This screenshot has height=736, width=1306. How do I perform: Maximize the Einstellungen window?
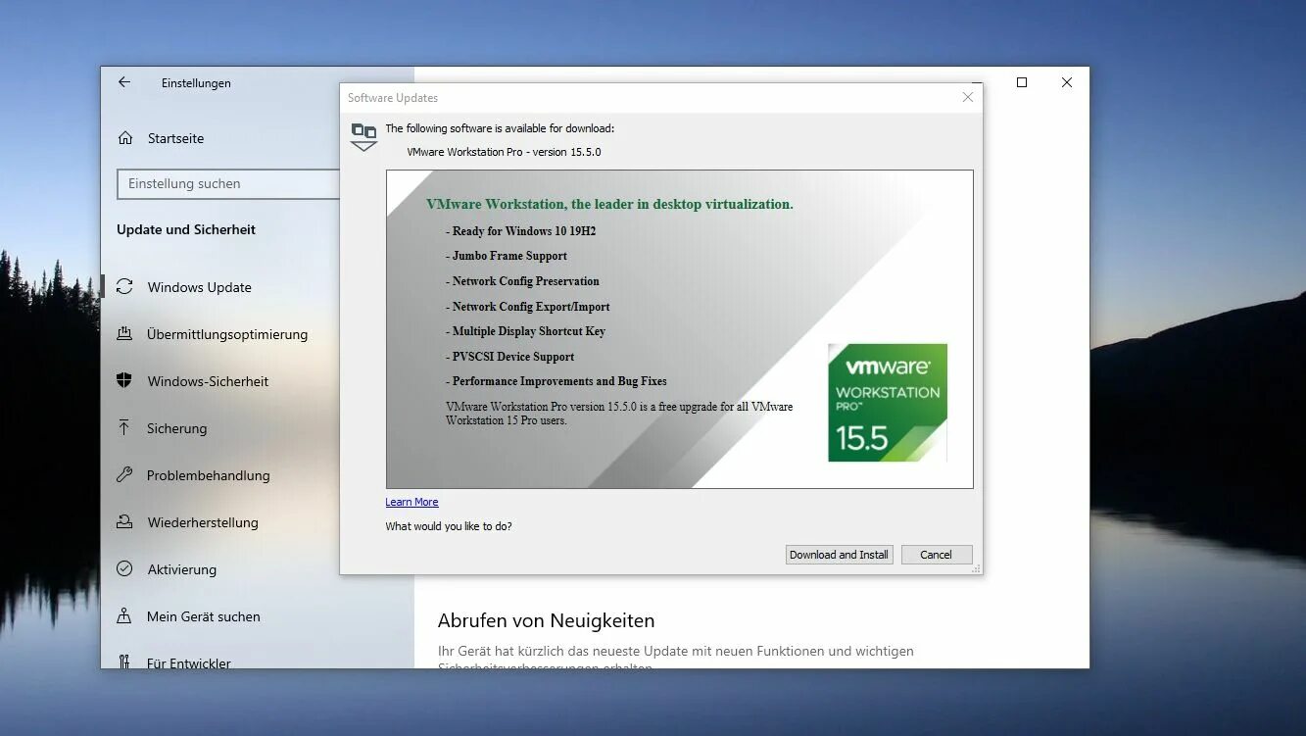1022,82
